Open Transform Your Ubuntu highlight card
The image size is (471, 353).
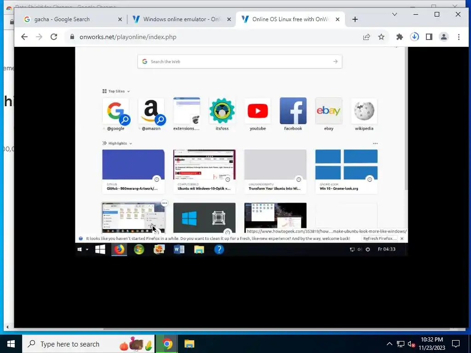[276, 171]
